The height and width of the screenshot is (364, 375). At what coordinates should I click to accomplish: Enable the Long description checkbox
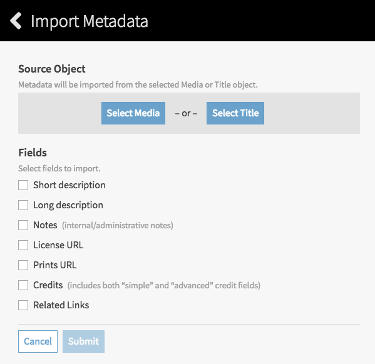(23, 205)
